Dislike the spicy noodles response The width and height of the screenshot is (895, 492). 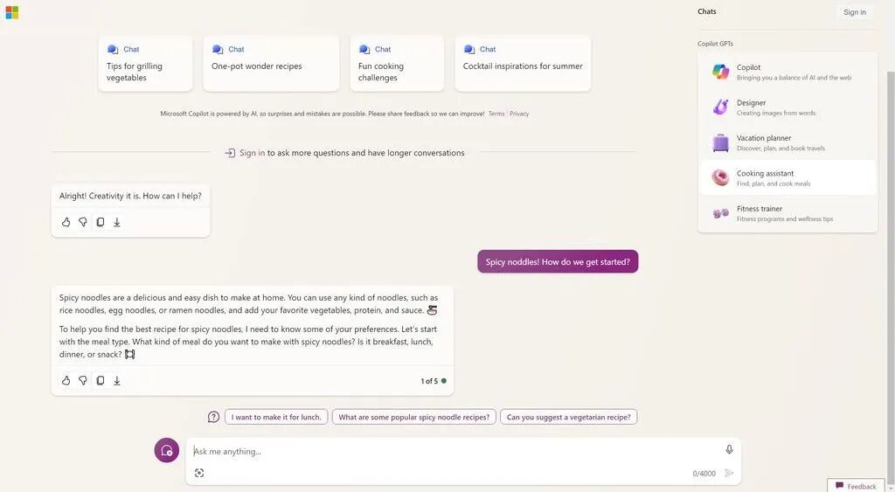click(83, 381)
